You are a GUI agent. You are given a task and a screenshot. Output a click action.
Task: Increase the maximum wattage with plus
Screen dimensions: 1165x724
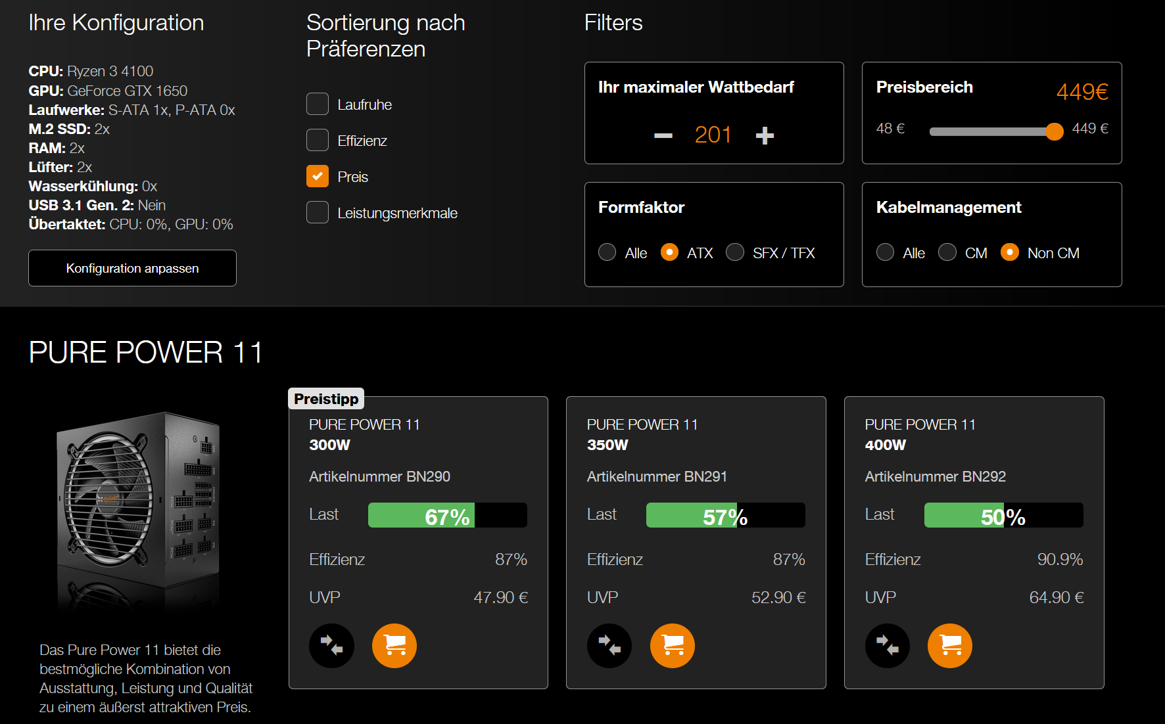[x=765, y=136]
